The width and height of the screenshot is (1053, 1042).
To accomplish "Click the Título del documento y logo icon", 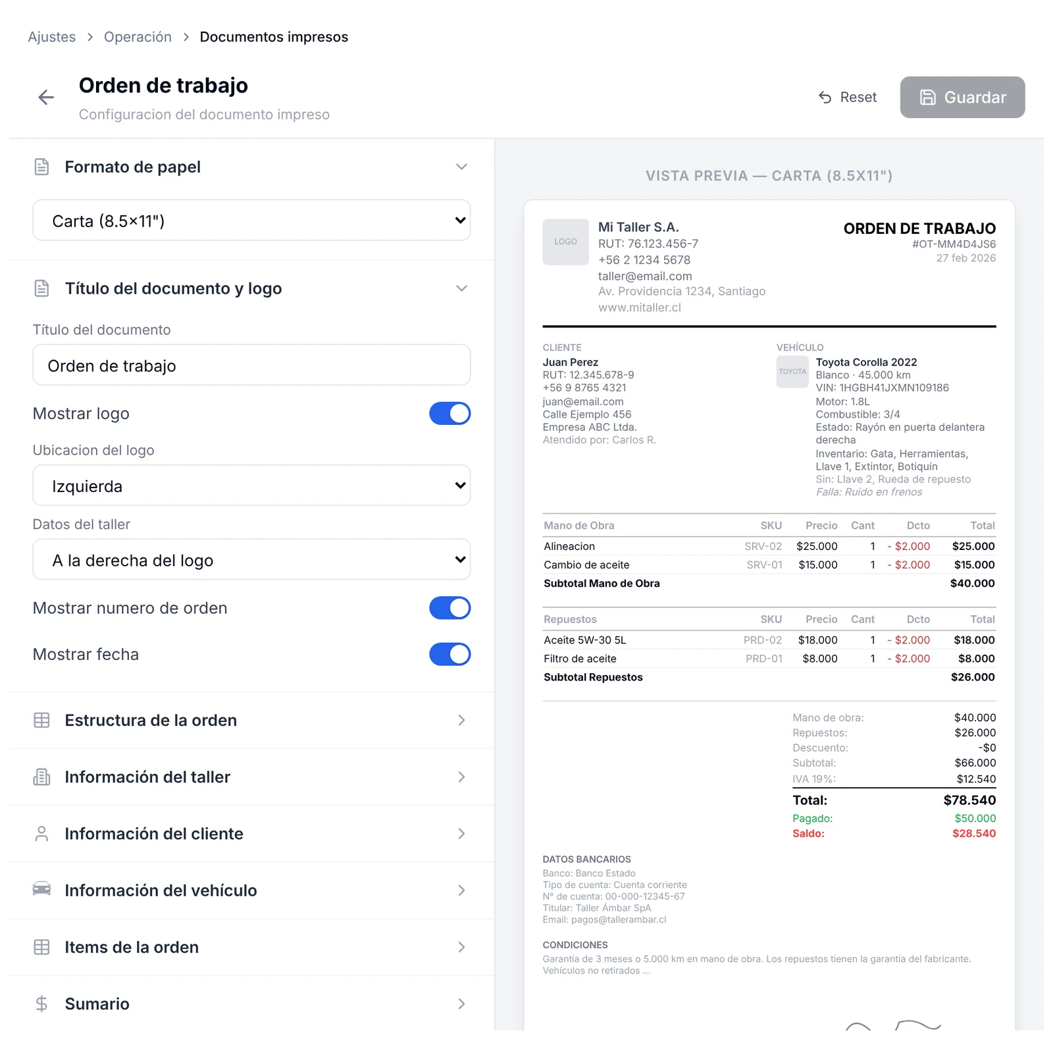I will tap(41, 288).
